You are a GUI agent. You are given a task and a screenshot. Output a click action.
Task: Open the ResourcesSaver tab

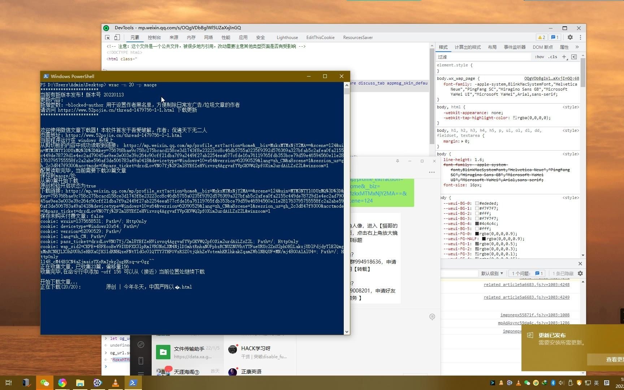358,37
